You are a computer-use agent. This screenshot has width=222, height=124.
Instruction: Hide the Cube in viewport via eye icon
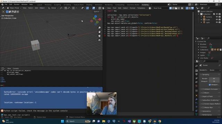217,20
